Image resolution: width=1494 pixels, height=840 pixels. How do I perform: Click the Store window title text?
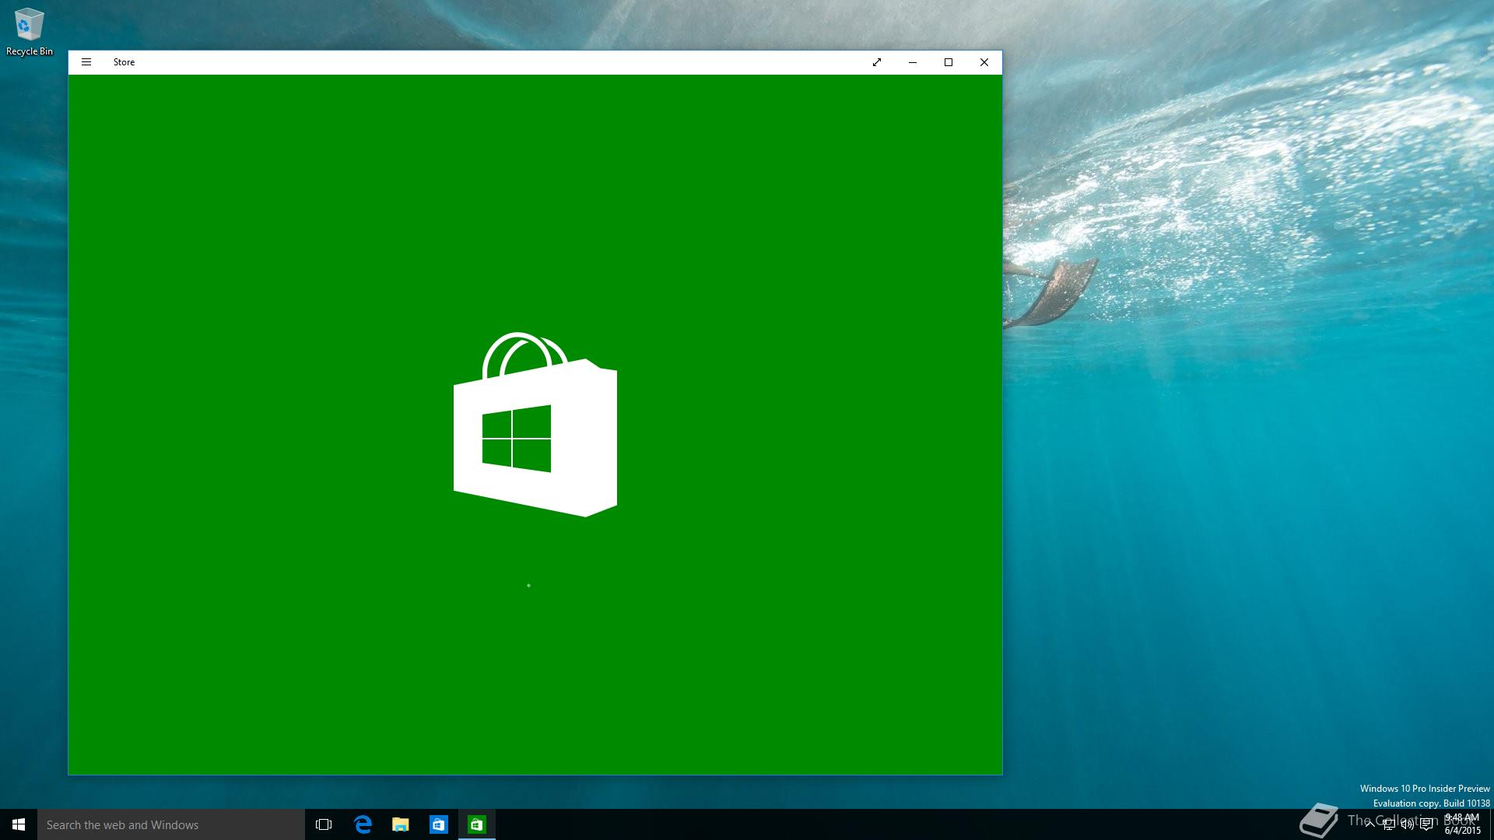(x=124, y=62)
